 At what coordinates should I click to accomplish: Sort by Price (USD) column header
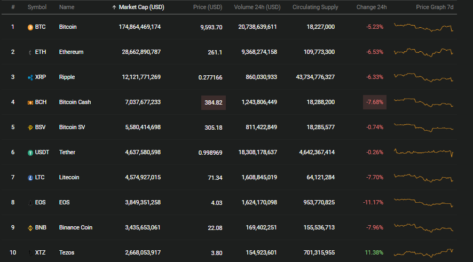[x=208, y=7]
